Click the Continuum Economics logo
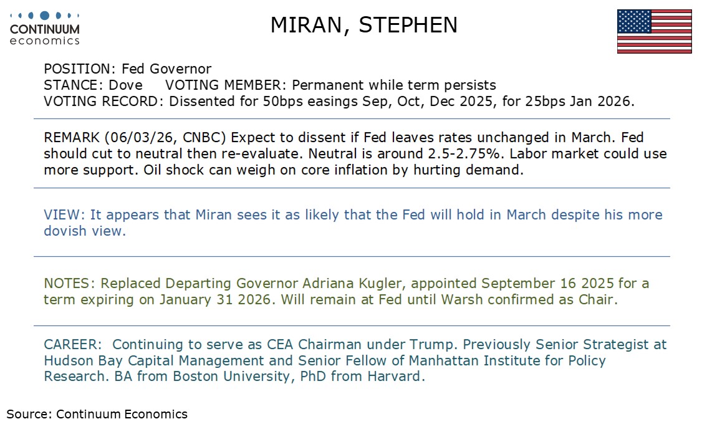This screenshot has width=707, height=424. [x=45, y=29]
